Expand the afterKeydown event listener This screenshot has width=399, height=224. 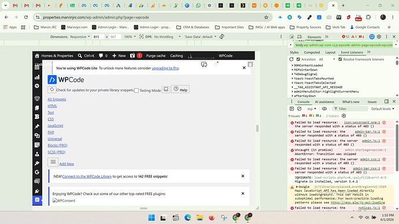[292, 96]
